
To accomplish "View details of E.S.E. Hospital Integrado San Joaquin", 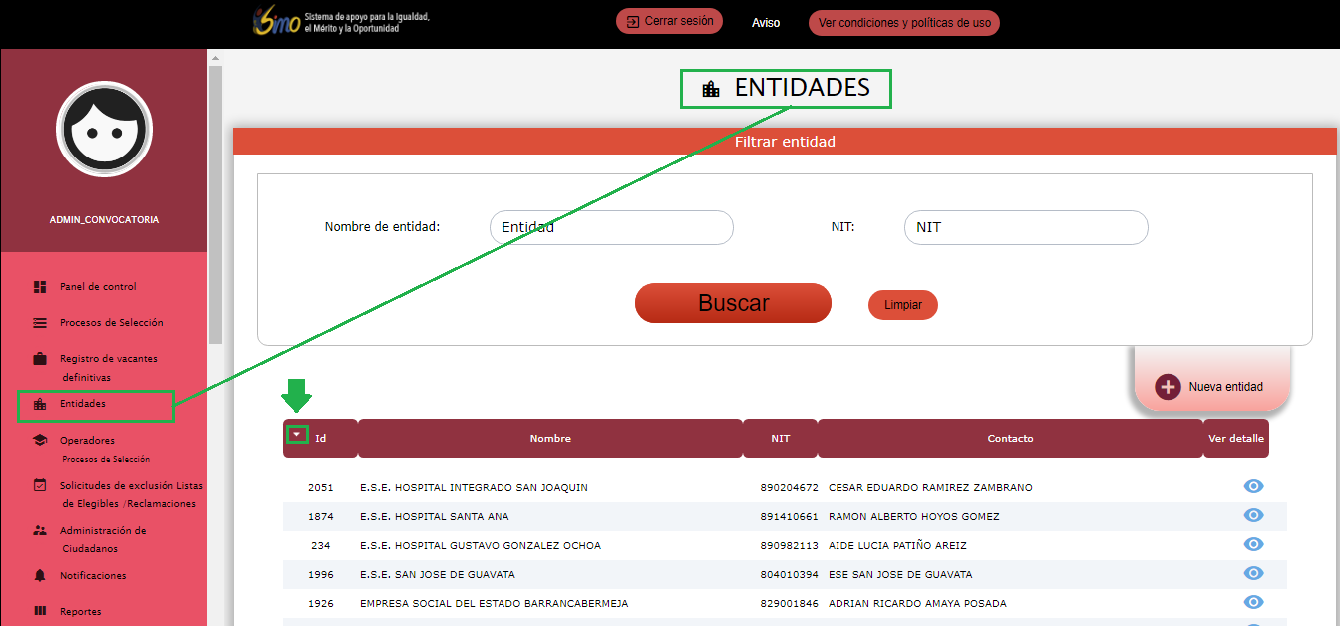I will pos(1253,486).
